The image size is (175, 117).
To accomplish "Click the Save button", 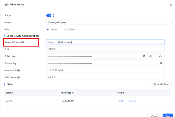I will click(167, 116).
